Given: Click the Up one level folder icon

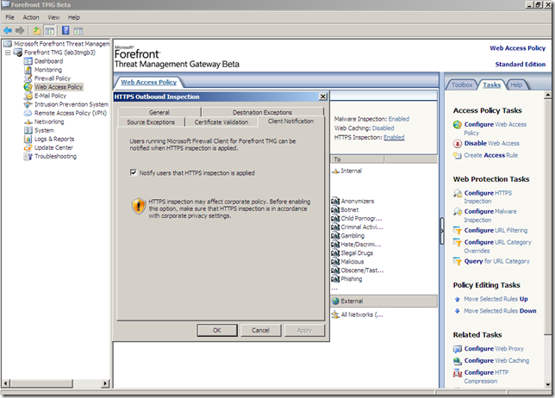Looking at the screenshot, I should tap(36, 31).
